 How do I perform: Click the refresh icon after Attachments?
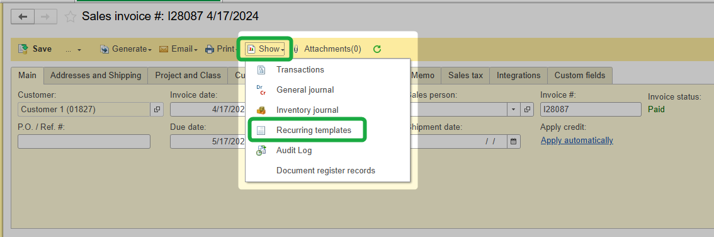377,49
